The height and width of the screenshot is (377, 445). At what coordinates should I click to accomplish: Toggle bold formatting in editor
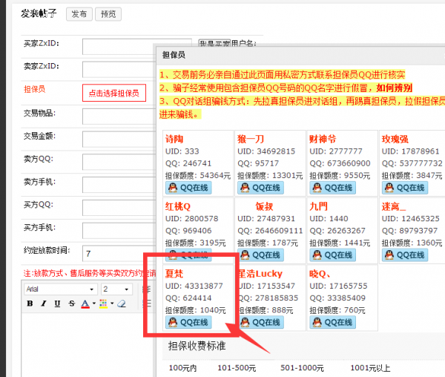(30, 304)
